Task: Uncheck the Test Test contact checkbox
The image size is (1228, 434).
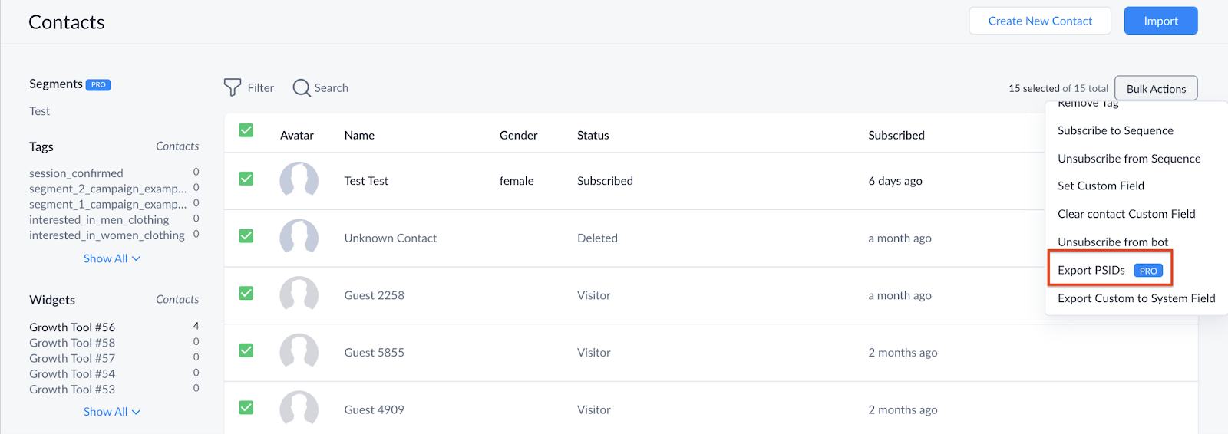Action: coord(246,179)
